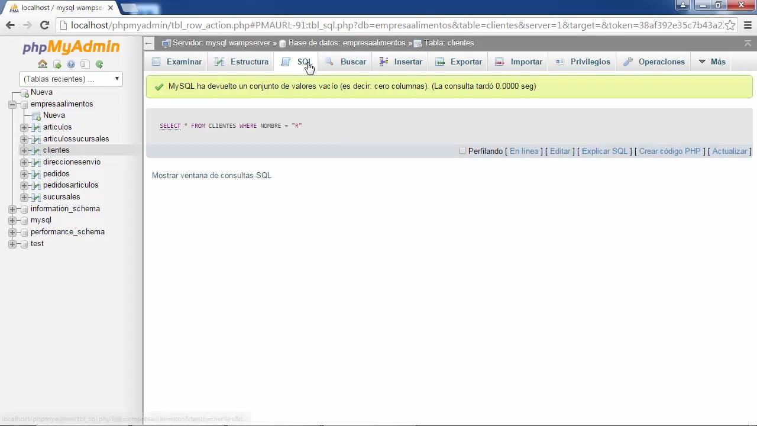The width and height of the screenshot is (757, 426).
Task: Open Mostrar ventana de consultas SQL
Action: click(212, 175)
